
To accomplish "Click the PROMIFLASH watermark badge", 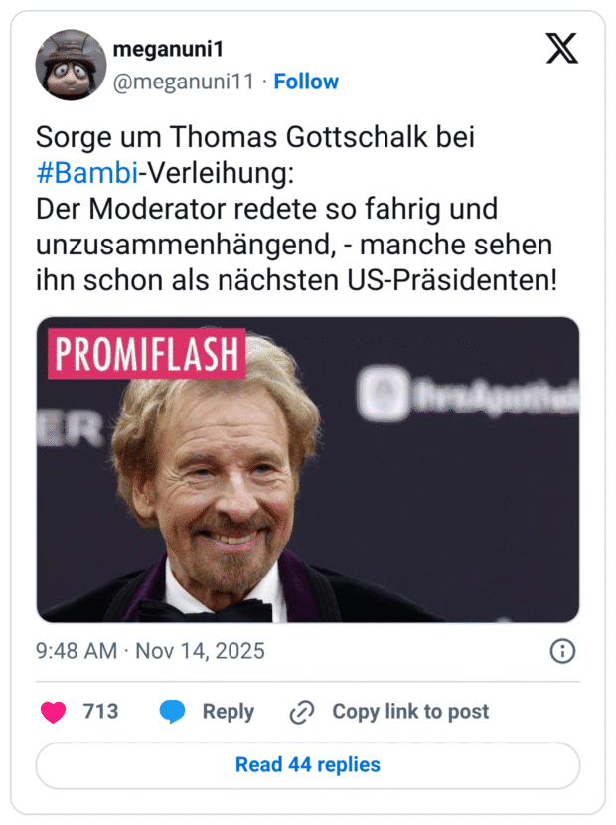I will coord(147,350).
